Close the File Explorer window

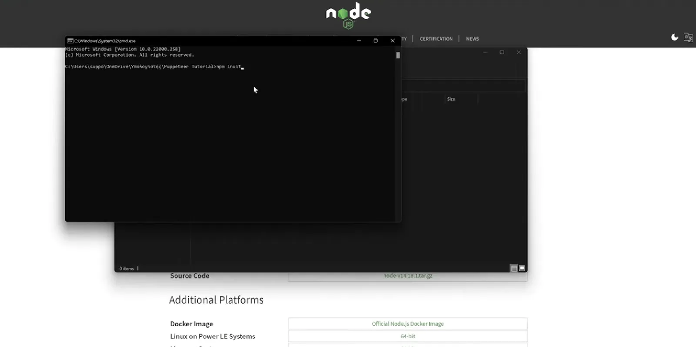[x=519, y=52]
